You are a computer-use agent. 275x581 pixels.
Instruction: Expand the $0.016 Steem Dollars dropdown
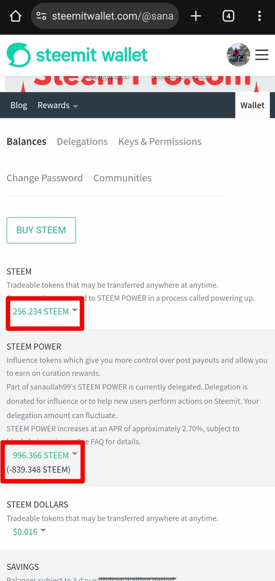tap(29, 532)
